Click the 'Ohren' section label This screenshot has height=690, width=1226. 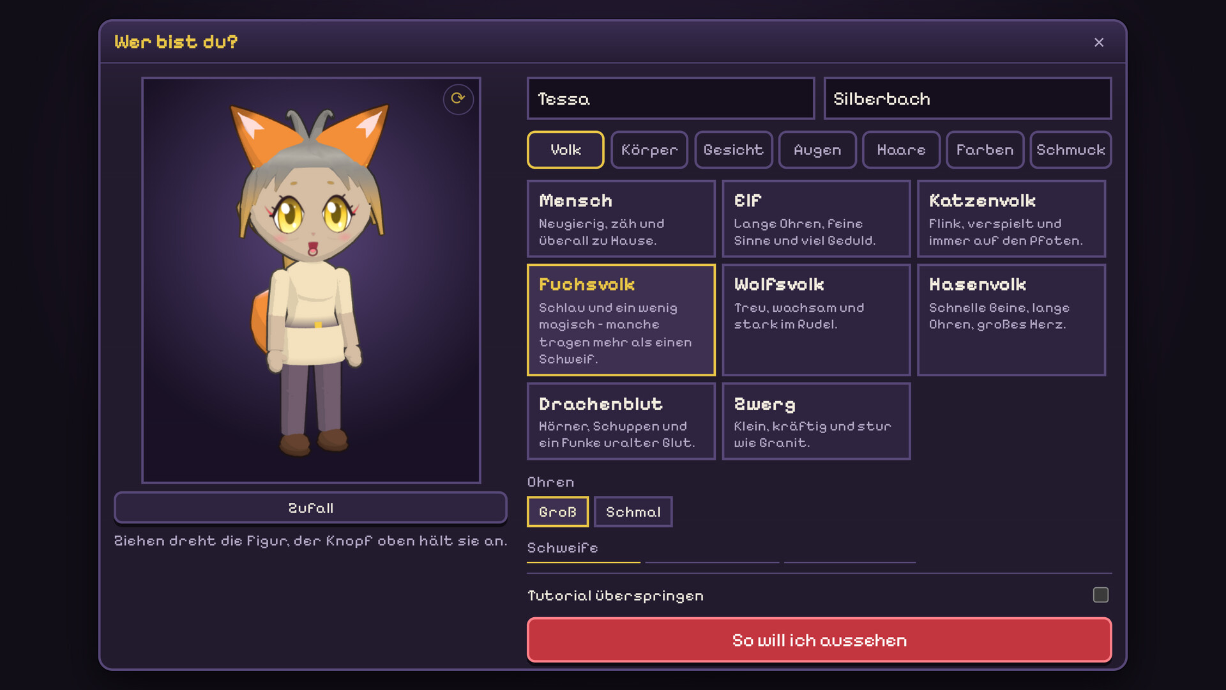coord(550,482)
